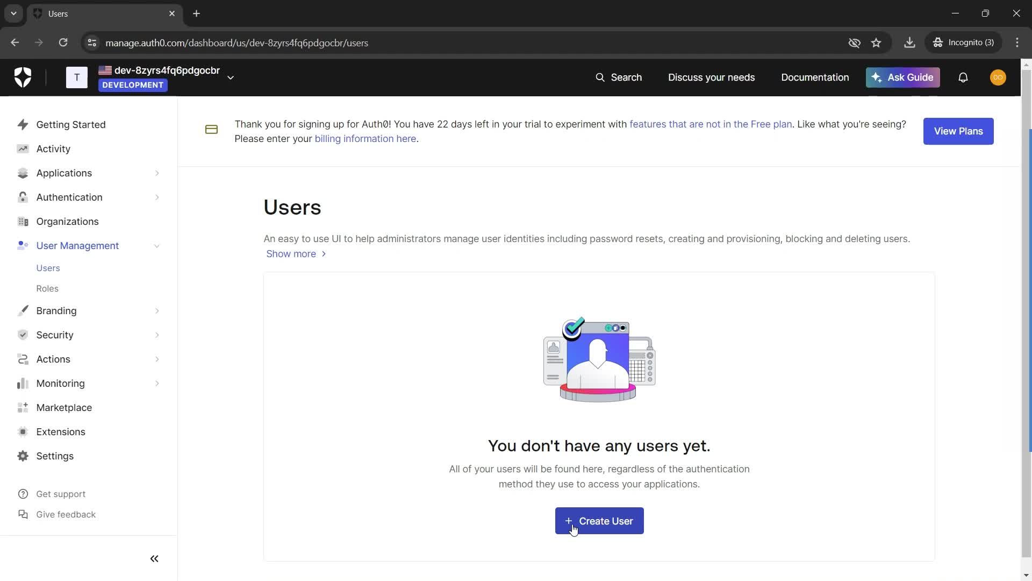This screenshot has height=581, width=1032.
Task: Click the Extensions chip icon
Action: [x=23, y=432]
